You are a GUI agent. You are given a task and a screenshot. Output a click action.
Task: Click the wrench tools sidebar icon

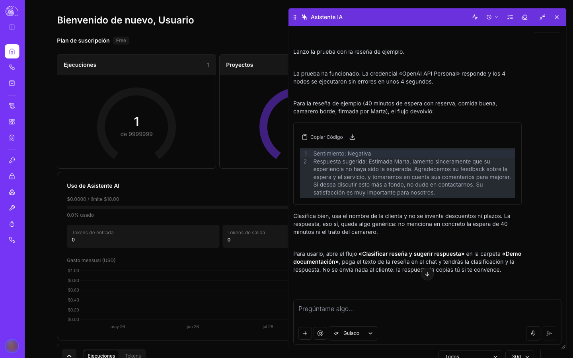[12, 208]
